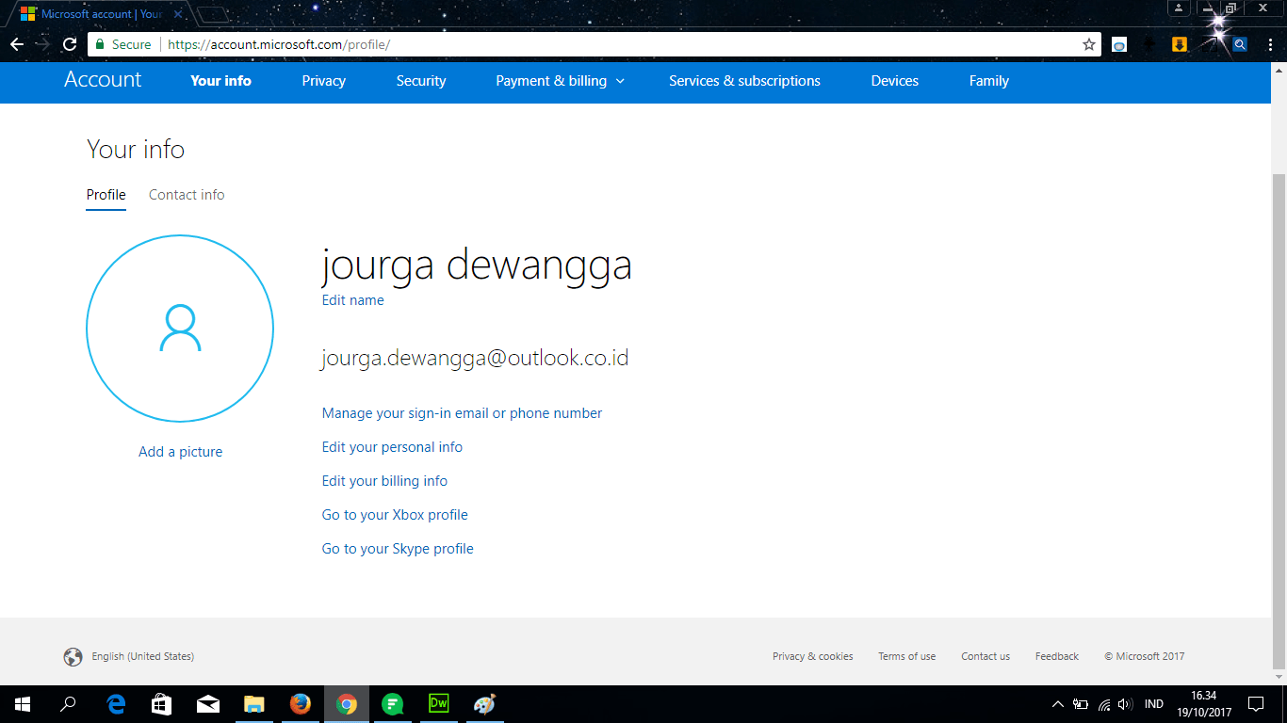Click Edit your billing info
Viewport: 1287px width, 723px height.
(x=384, y=481)
